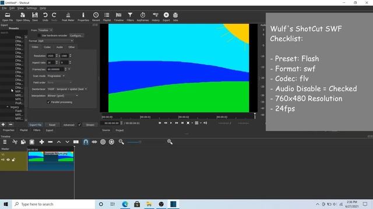The image size is (373, 209).
Task: Open the Interpolation dropdown
Action: [62, 96]
